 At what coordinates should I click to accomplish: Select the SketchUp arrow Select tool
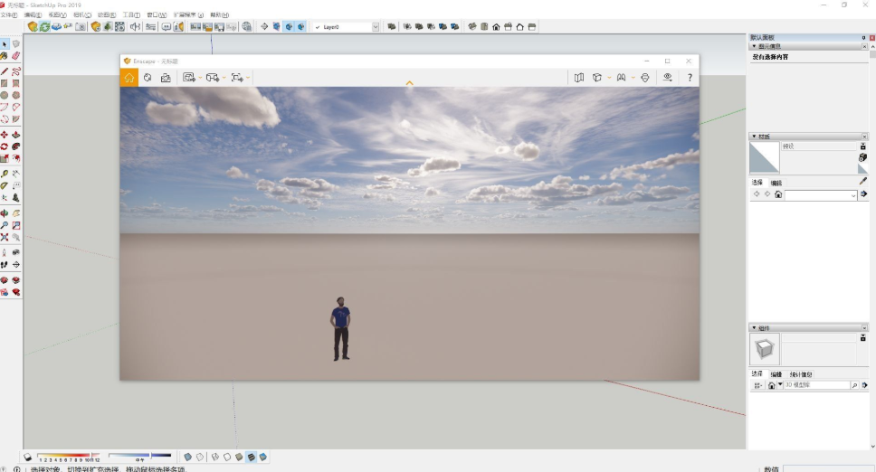pyautogui.click(x=5, y=43)
